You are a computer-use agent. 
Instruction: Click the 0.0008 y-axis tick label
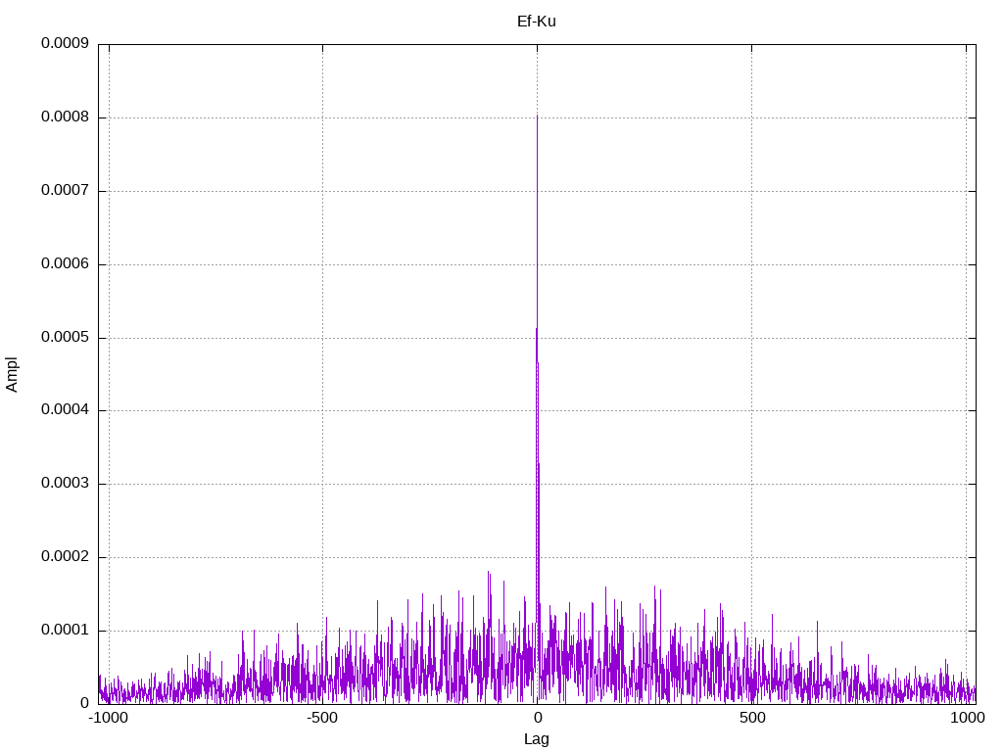(x=66, y=117)
